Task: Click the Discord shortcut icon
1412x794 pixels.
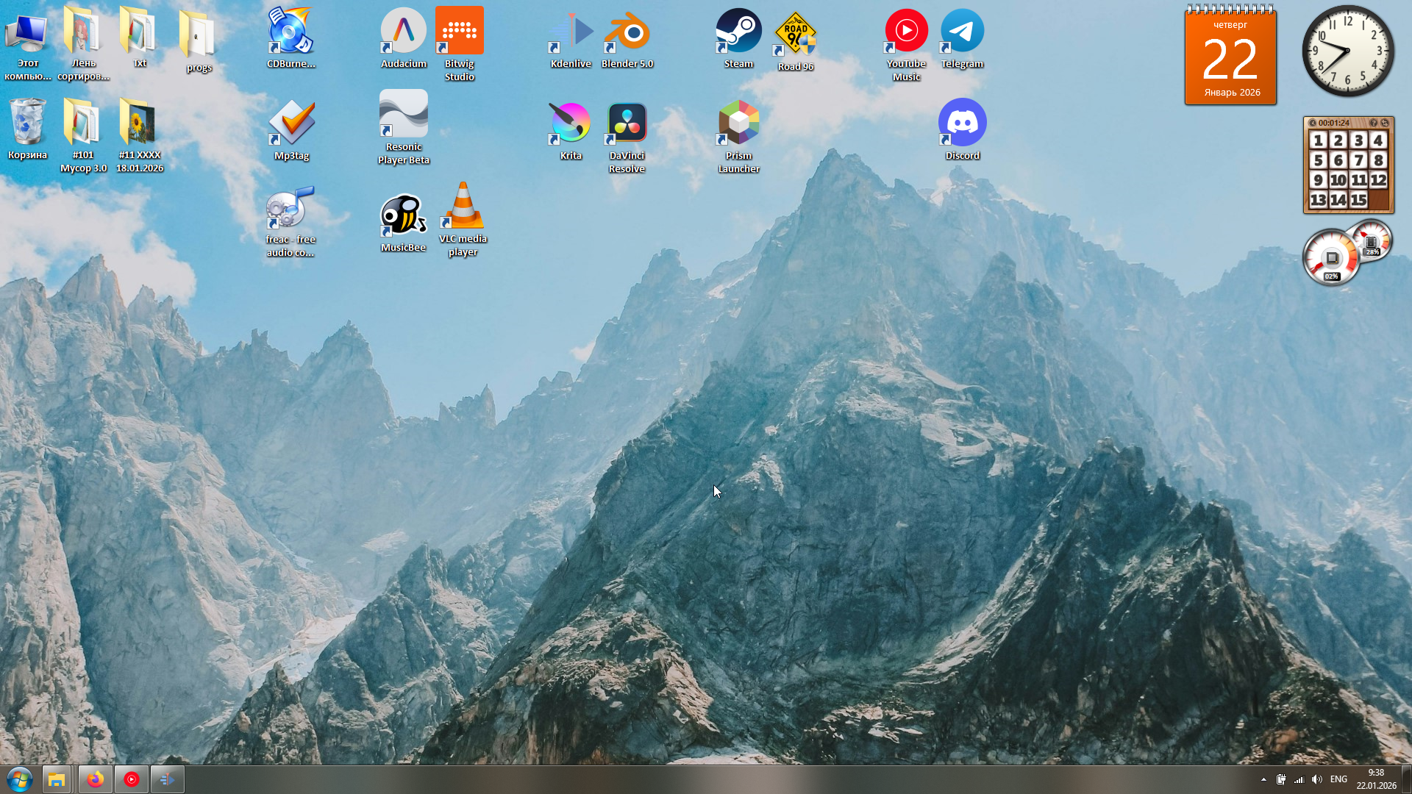Action: pos(962,123)
